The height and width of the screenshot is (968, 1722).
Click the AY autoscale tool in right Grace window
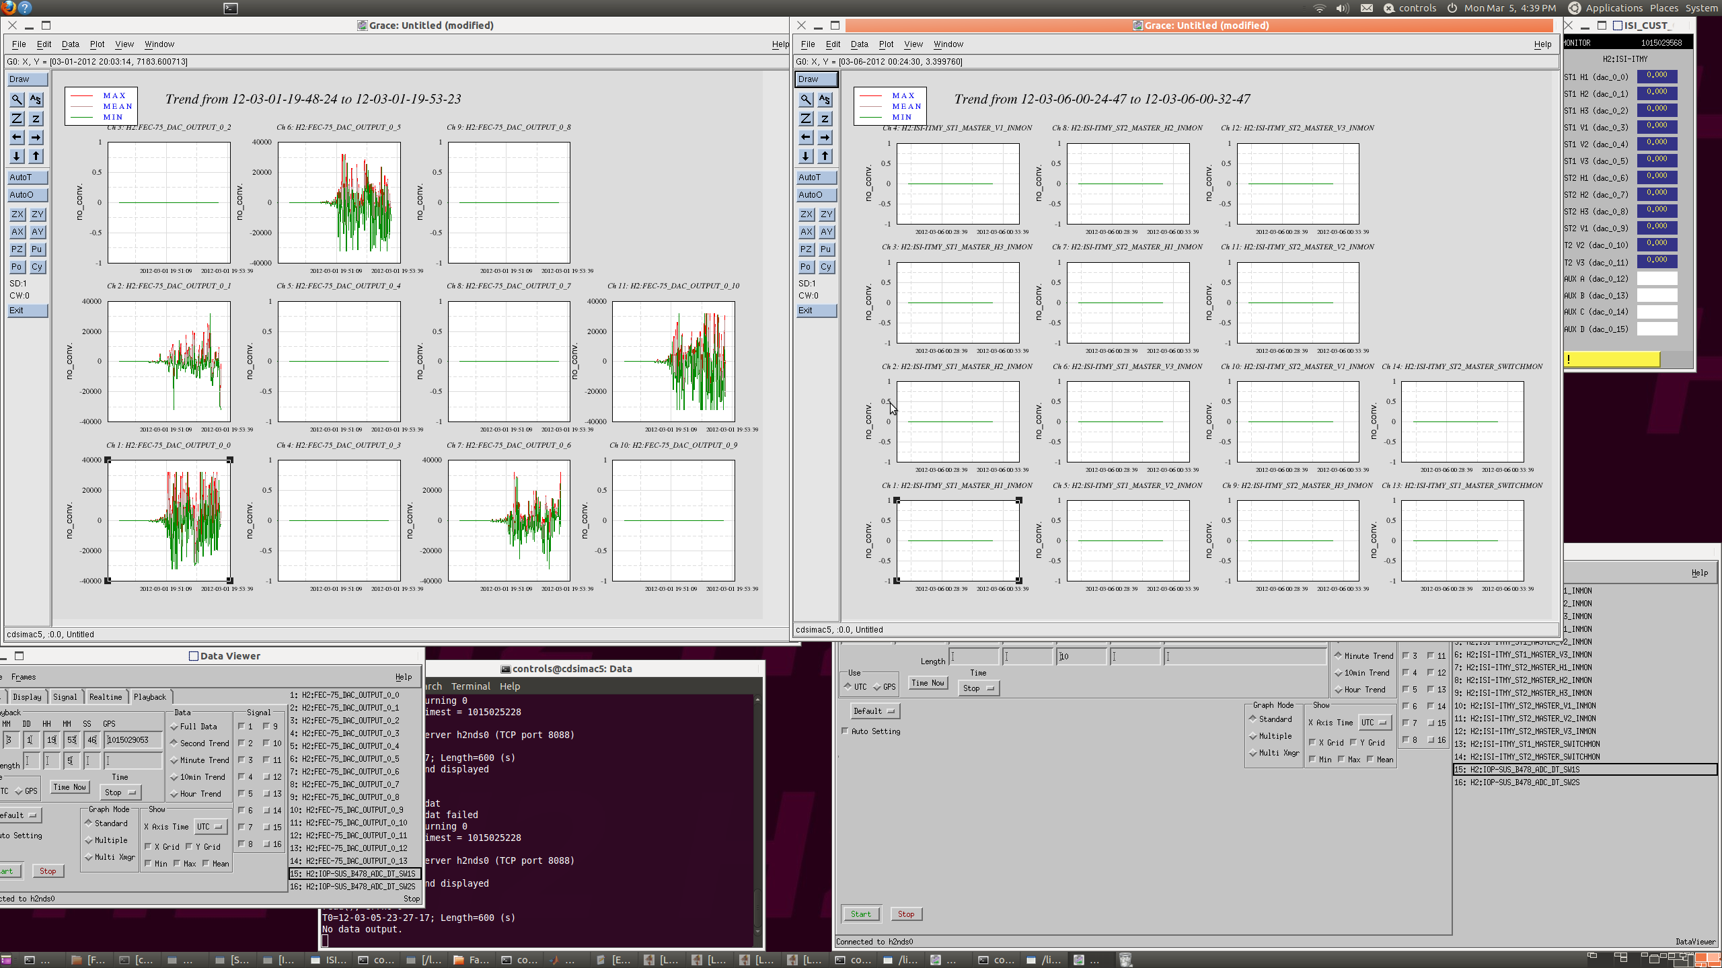click(x=826, y=232)
